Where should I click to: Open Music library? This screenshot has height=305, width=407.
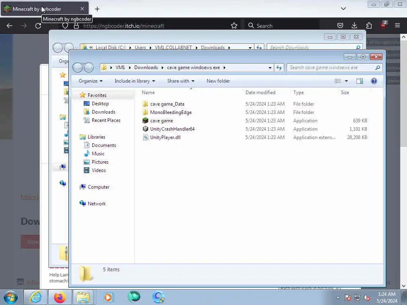coord(98,154)
